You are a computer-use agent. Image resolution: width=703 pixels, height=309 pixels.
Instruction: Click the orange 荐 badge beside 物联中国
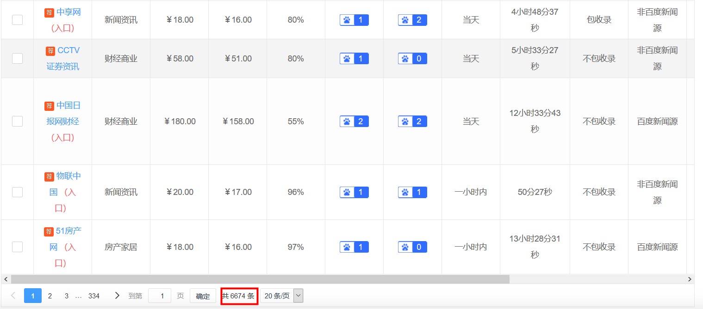click(x=49, y=177)
